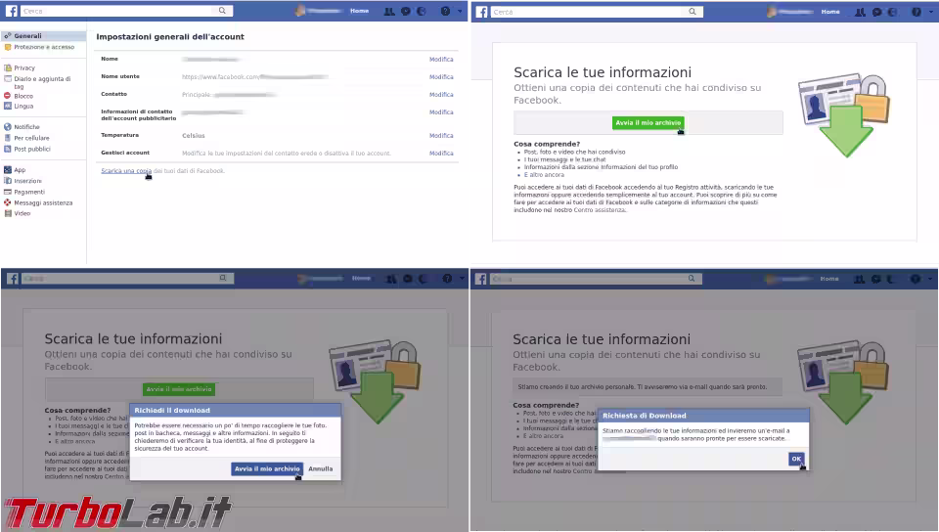The height and width of the screenshot is (532, 939).
Task: Click the Messaggi assistenza lifebuoy icon
Action: (7, 202)
